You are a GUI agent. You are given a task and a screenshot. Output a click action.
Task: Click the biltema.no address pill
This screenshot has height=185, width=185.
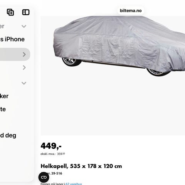coord(131,10)
